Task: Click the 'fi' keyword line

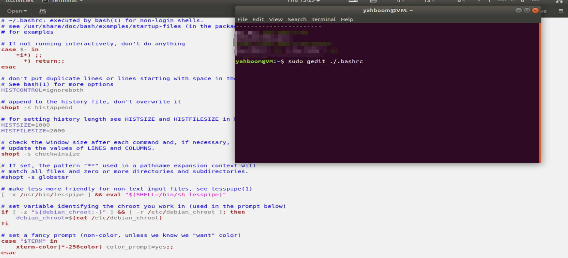Action: coord(5,224)
